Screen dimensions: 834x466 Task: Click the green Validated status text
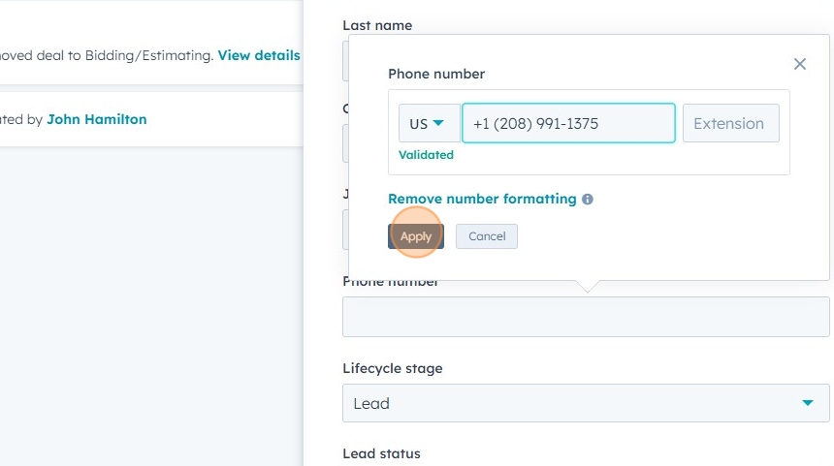426,154
